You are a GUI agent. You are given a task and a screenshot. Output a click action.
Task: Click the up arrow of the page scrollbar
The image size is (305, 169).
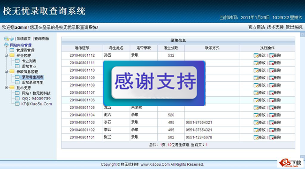303,35
